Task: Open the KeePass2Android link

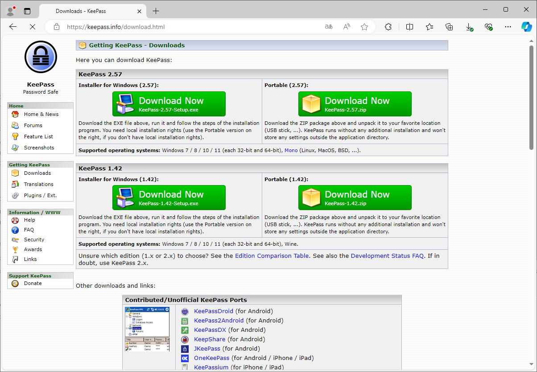Action: point(219,321)
